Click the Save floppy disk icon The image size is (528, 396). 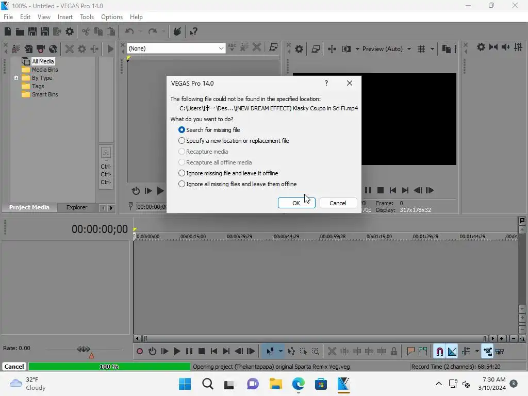pyautogui.click(x=32, y=31)
